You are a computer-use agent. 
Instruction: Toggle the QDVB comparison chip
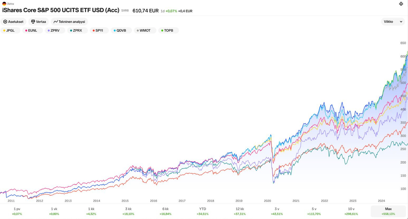[x=121, y=31]
